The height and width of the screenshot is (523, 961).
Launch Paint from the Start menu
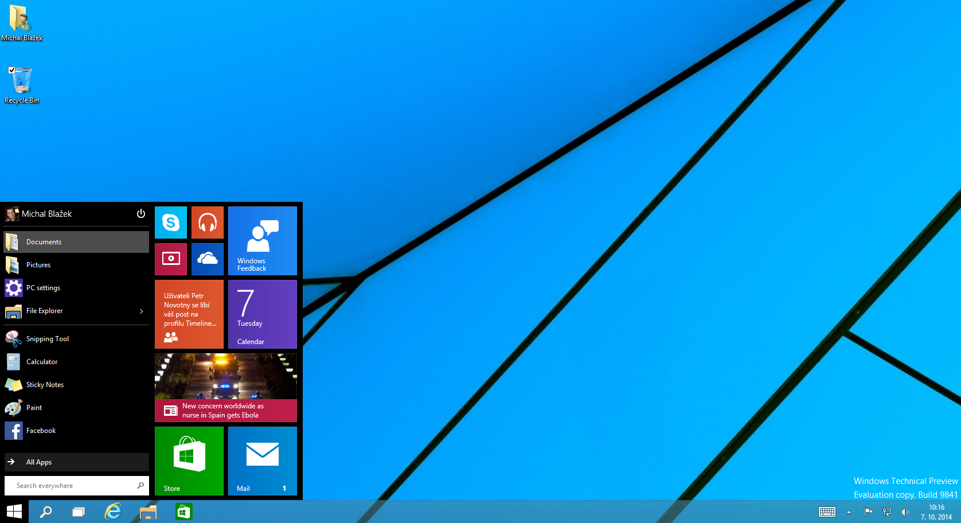pos(76,408)
